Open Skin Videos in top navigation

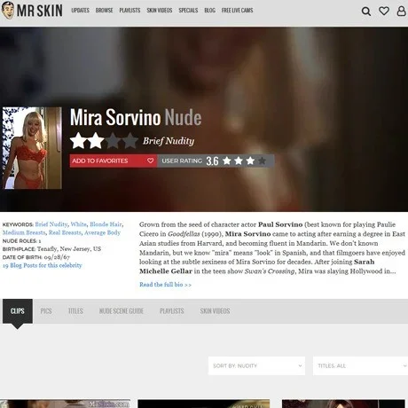pos(160,11)
